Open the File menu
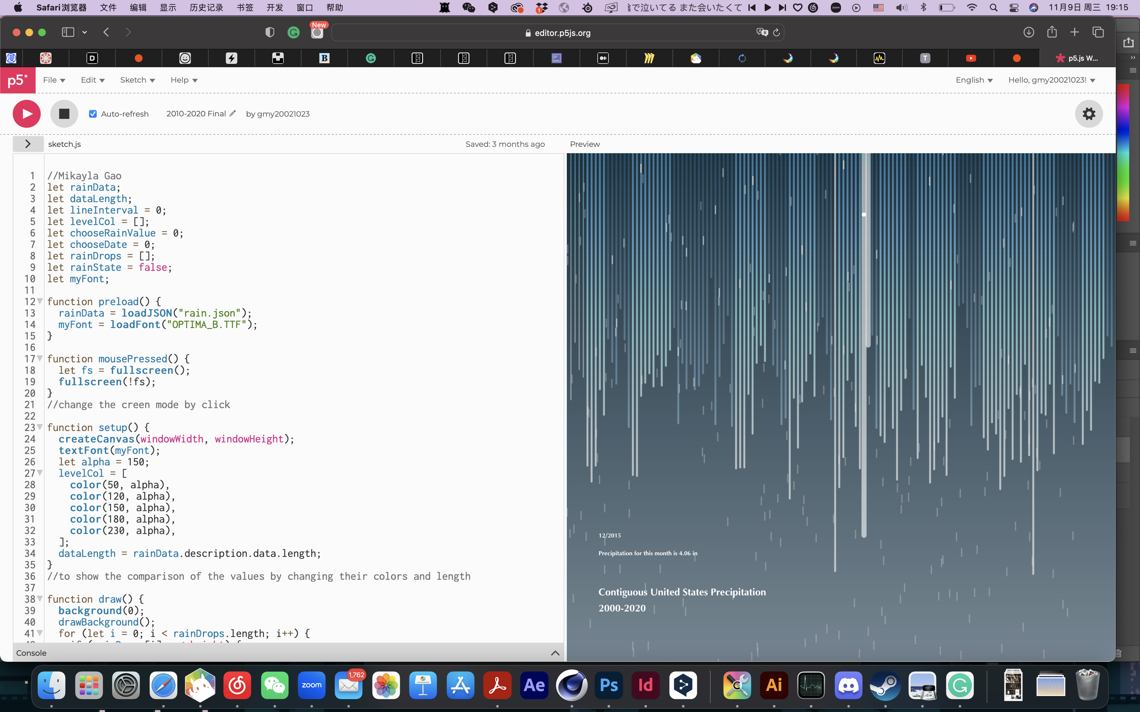 [54, 80]
